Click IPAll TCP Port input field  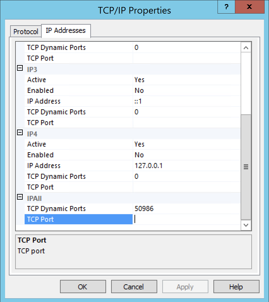click(186, 219)
